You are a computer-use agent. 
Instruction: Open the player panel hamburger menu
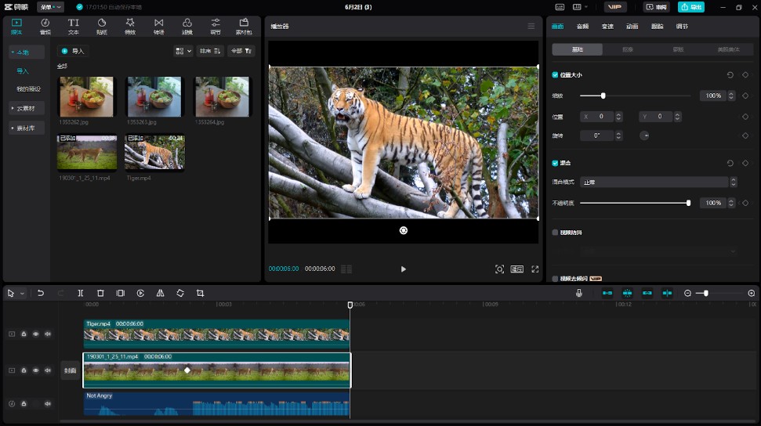531,26
